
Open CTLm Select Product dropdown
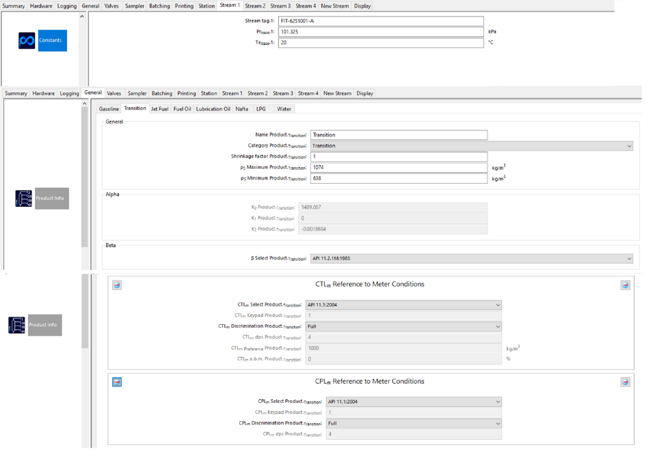(403, 304)
